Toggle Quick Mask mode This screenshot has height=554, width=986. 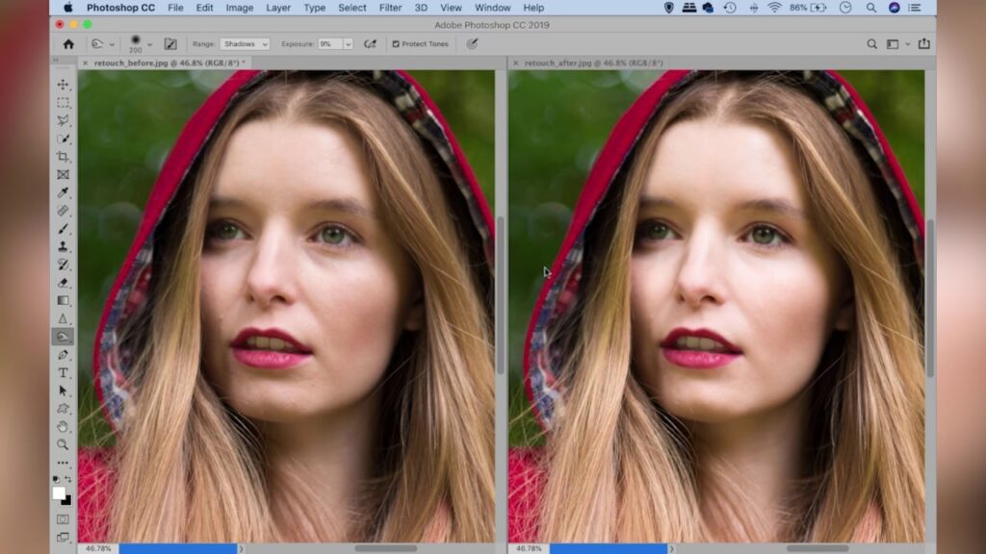(x=63, y=519)
